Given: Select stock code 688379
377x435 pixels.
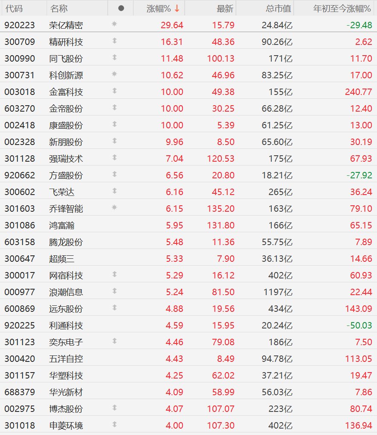Looking at the screenshot, I should tap(20, 392).
